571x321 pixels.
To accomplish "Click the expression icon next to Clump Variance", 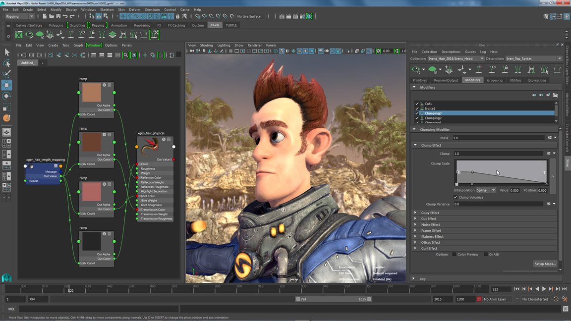I will point(548,204).
